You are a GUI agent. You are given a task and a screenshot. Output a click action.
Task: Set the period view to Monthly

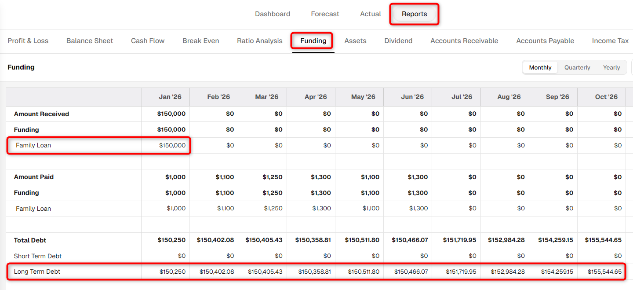(x=540, y=67)
